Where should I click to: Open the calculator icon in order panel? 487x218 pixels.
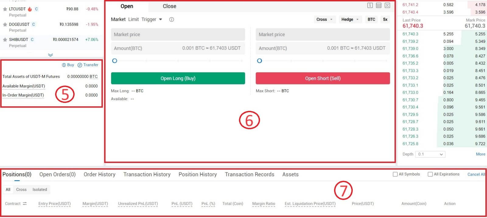(x=379, y=5)
